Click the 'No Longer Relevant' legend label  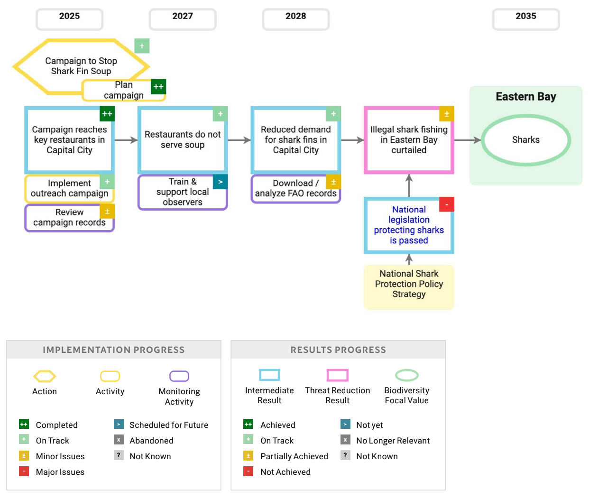393,441
